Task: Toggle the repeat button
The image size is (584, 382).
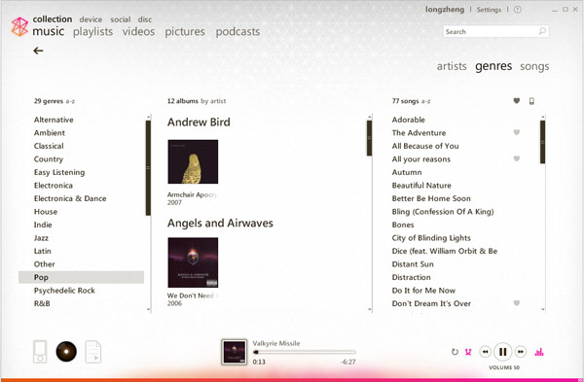Action: coord(455,352)
